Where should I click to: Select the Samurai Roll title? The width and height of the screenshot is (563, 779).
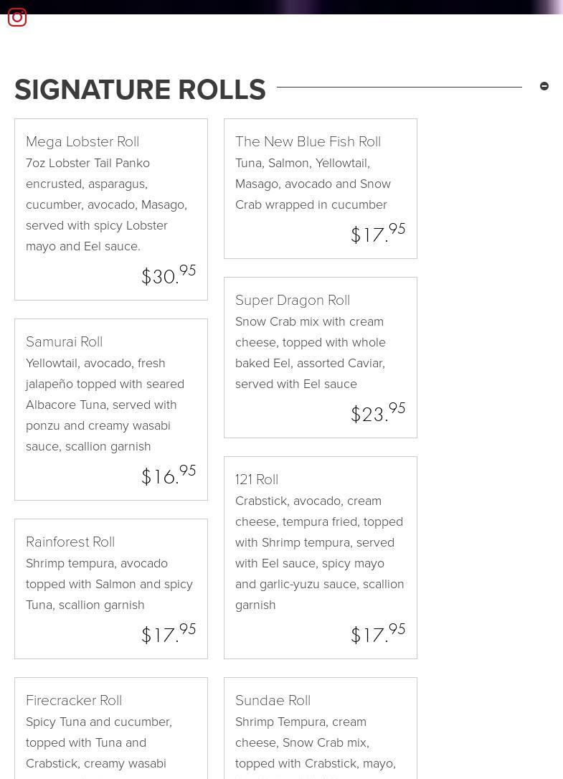click(64, 341)
